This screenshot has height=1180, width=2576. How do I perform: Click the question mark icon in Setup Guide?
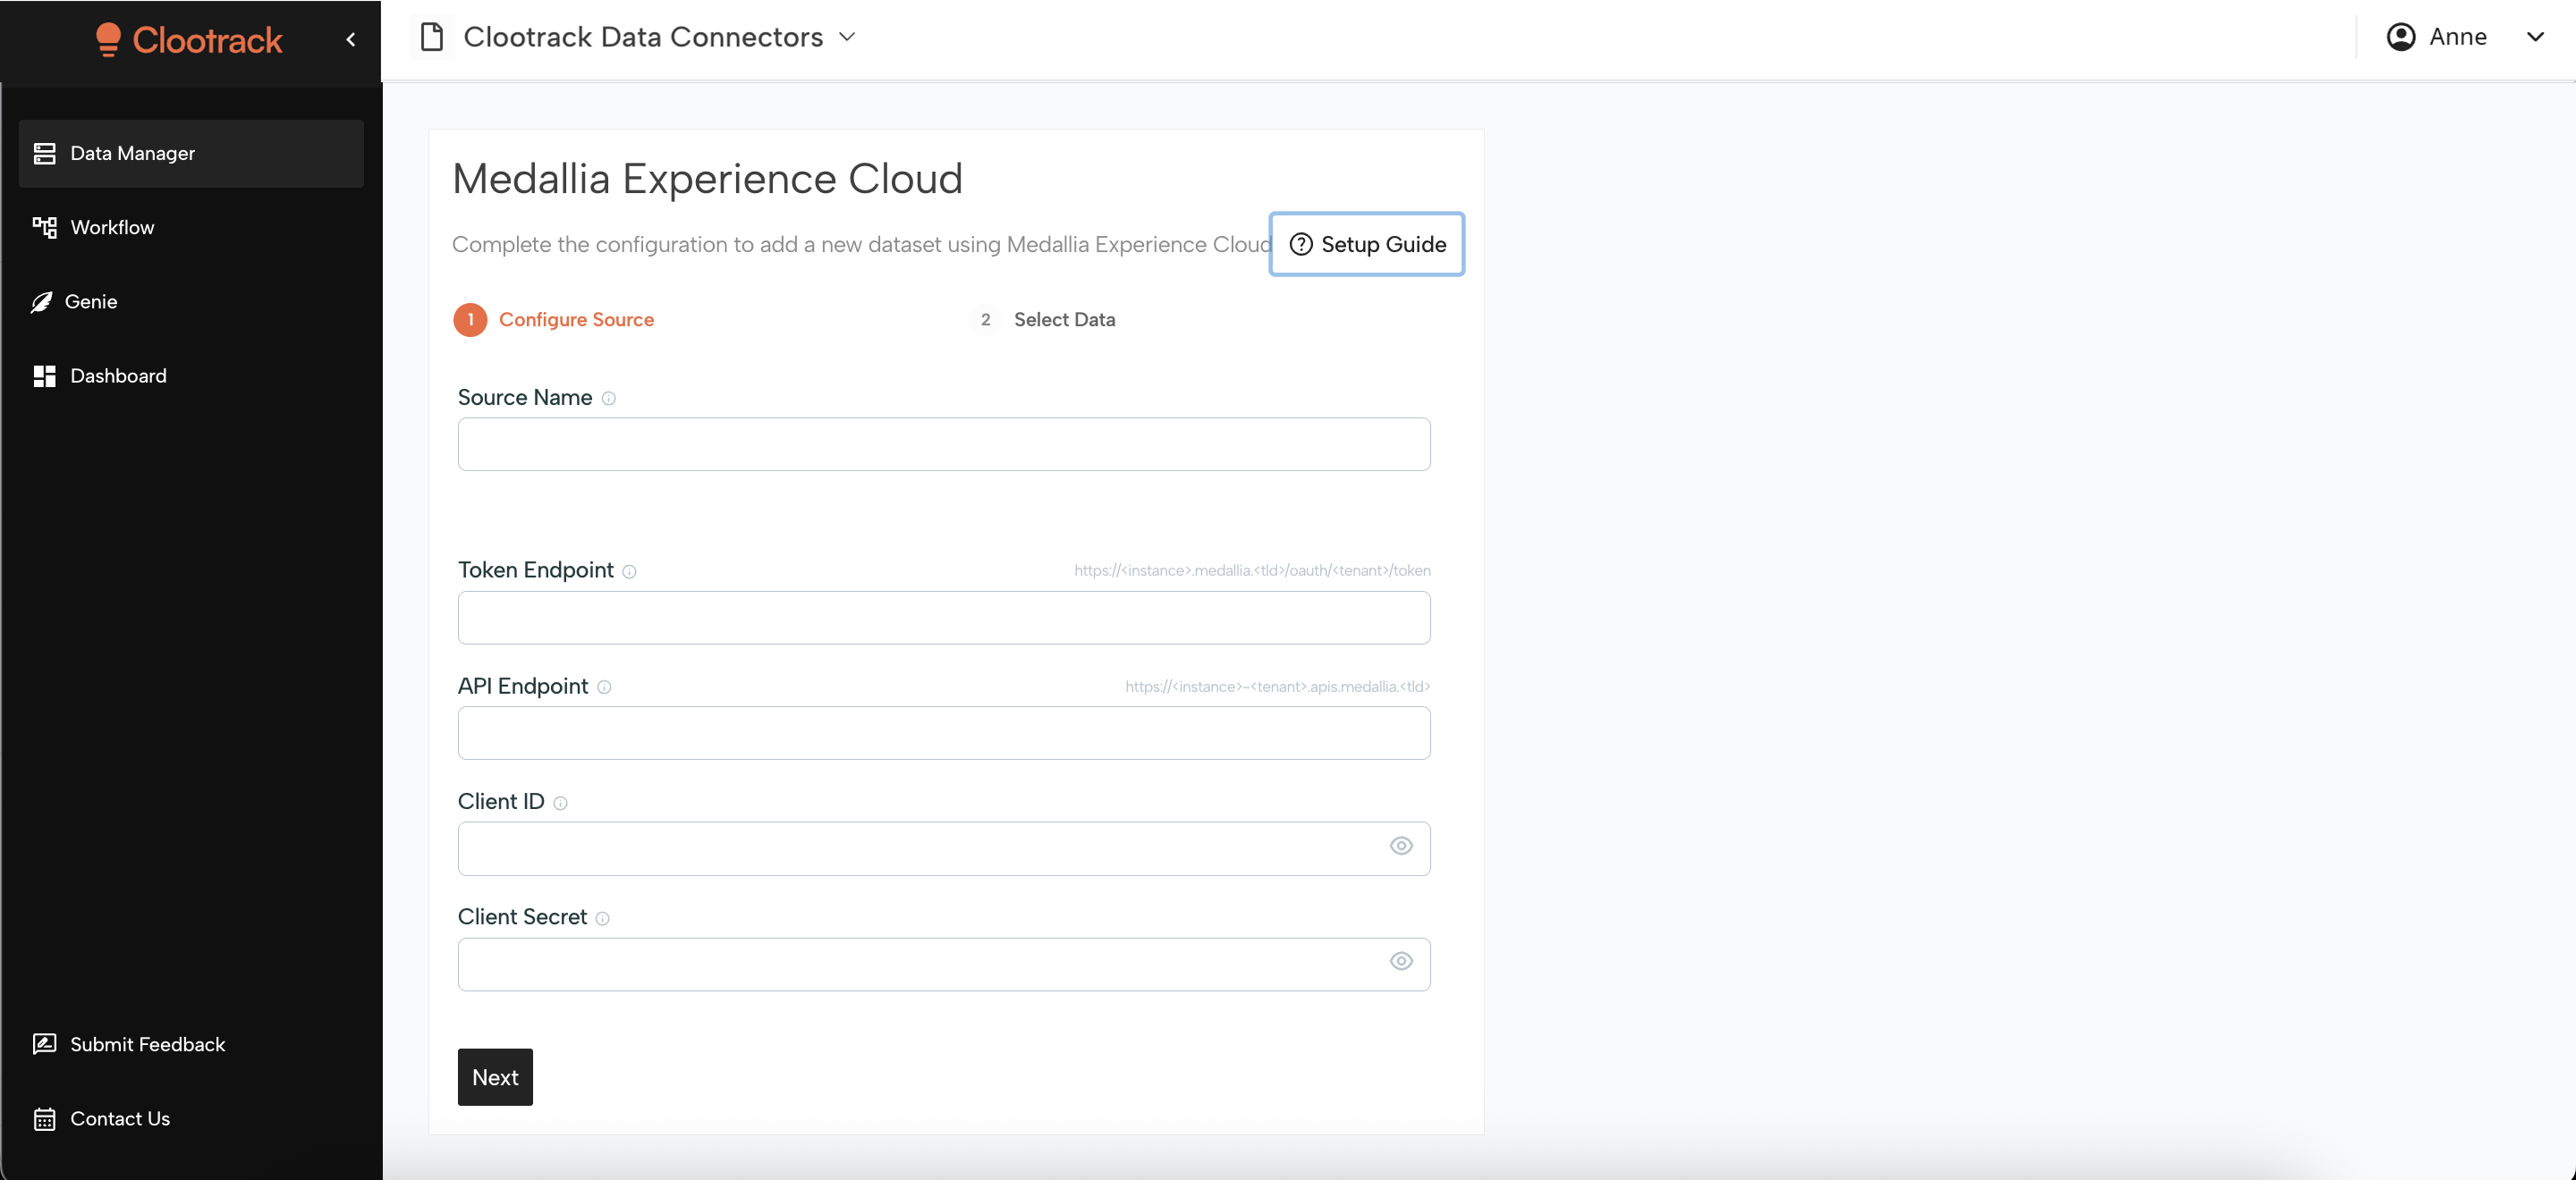coord(1301,244)
